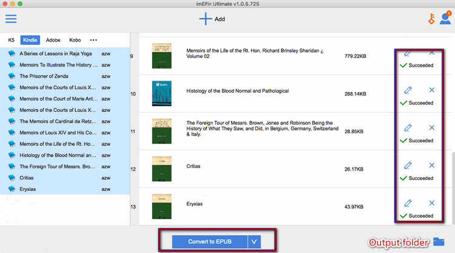Click book icon beside Memoirs To Illustrate The History
The image size is (455, 253).
[12, 65]
